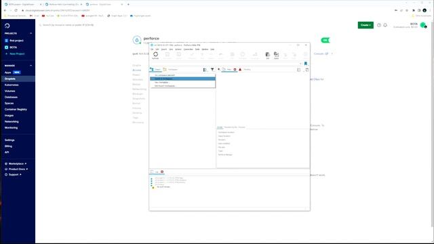
Task: Clear the log with the red log pane icon
Action: (x=162, y=171)
